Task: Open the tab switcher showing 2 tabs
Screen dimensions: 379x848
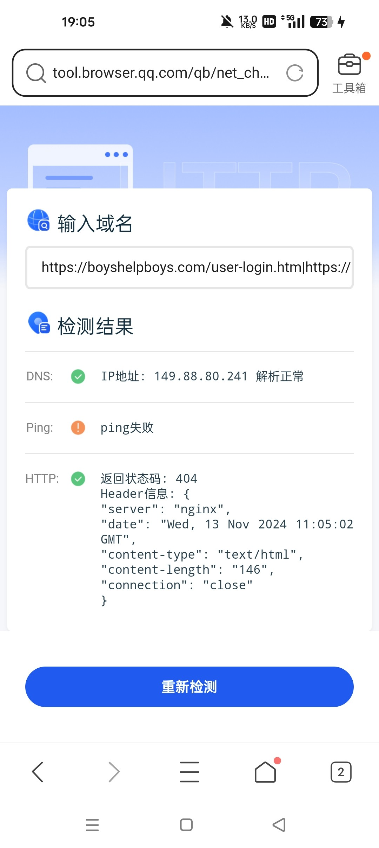Action: (341, 772)
